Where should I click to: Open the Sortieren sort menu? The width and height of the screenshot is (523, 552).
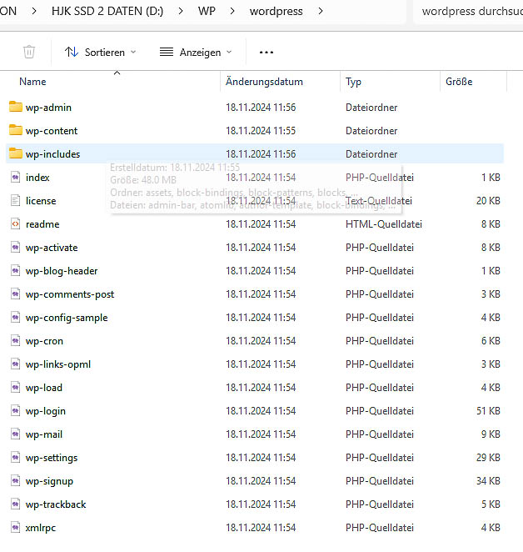[x=101, y=52]
